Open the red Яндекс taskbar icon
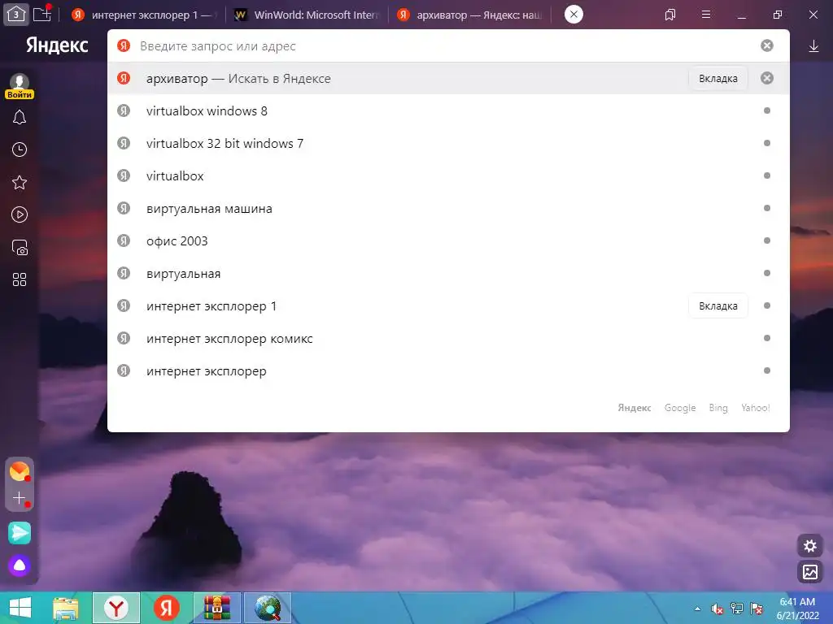This screenshot has height=624, width=833. click(166, 608)
